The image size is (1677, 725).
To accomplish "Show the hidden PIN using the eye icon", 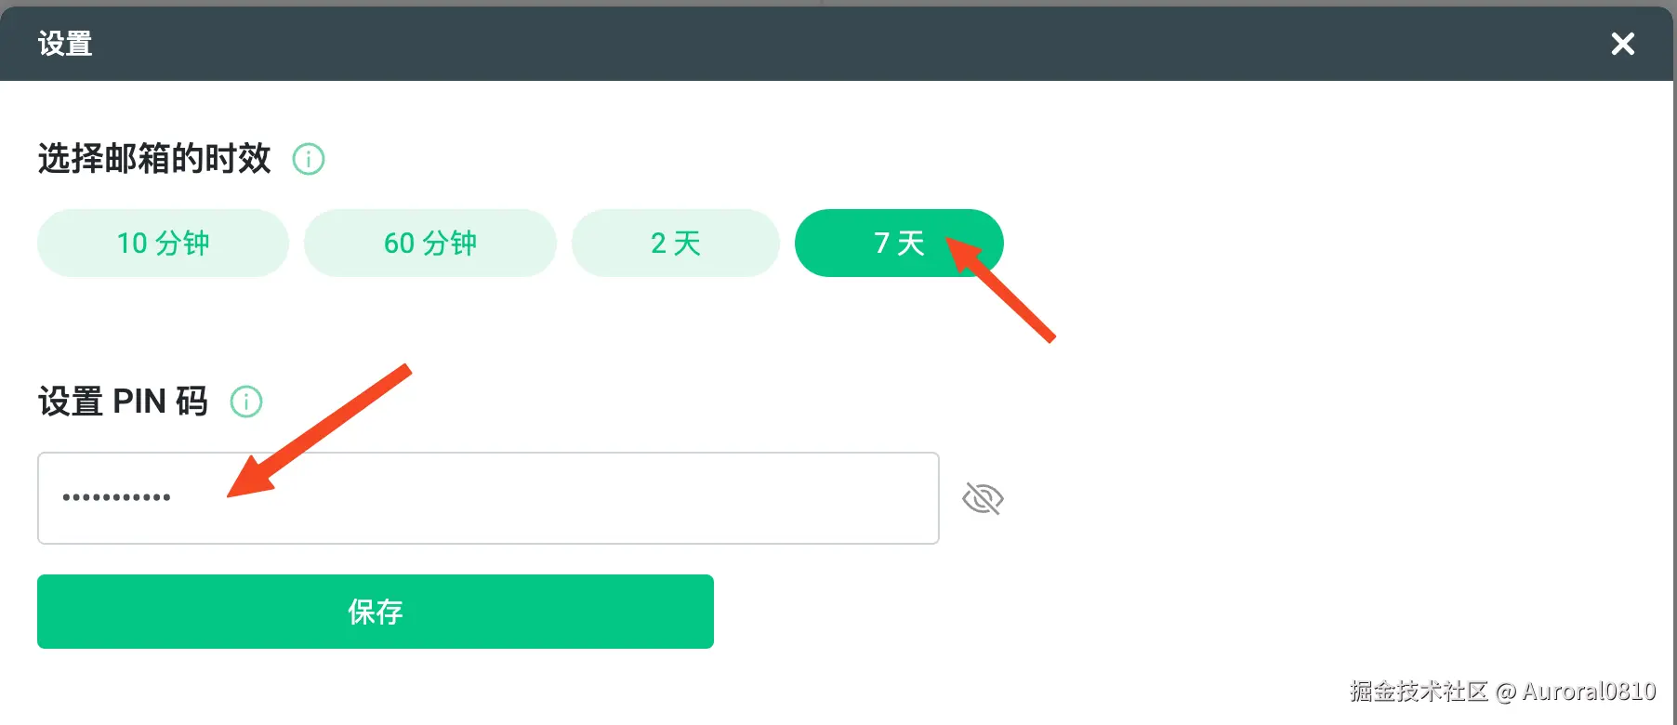I will (983, 498).
